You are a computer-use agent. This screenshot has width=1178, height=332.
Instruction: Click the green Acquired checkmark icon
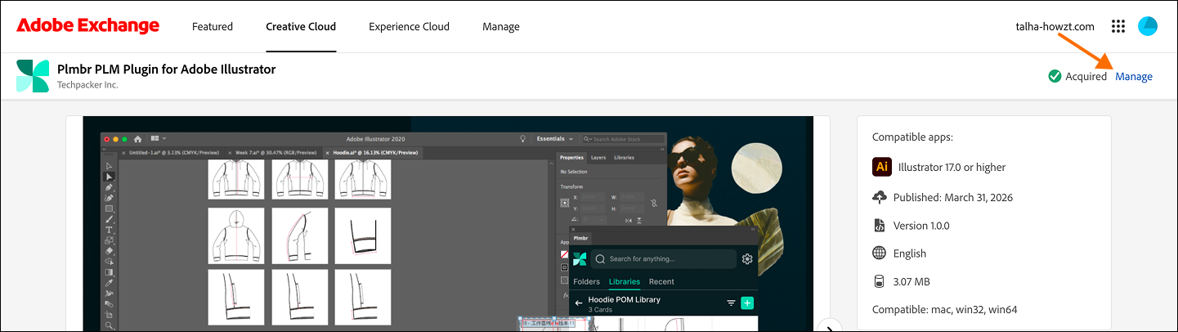pos(1055,76)
